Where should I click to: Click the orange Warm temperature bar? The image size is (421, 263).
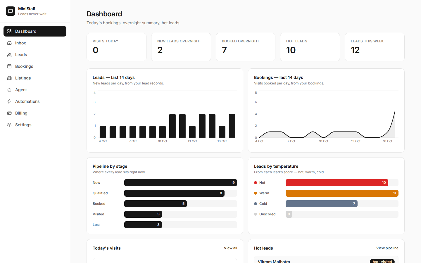point(342,193)
